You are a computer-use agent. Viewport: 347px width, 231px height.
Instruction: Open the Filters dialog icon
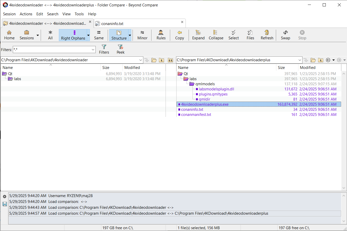tap(104, 49)
